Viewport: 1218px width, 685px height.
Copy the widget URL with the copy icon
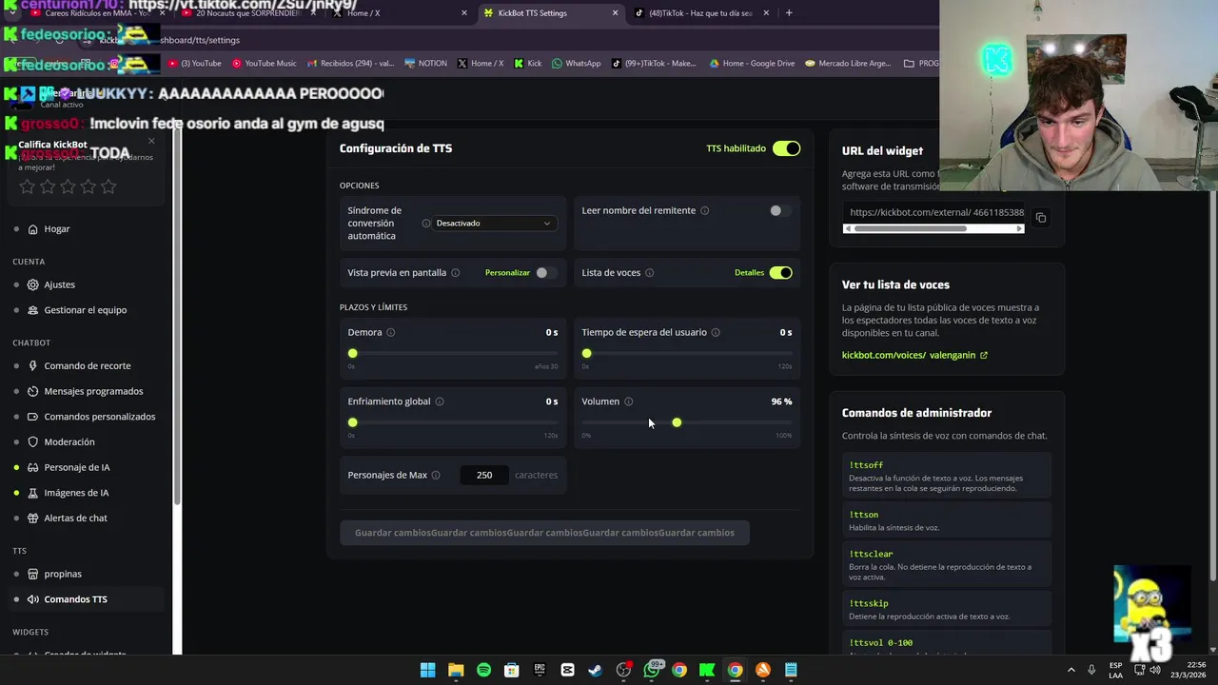pyautogui.click(x=1041, y=218)
